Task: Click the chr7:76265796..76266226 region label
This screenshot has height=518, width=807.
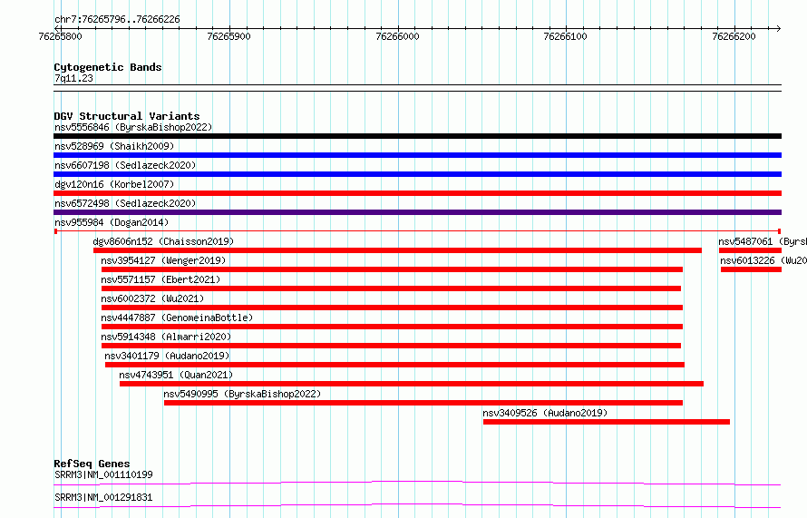Action: pos(117,20)
